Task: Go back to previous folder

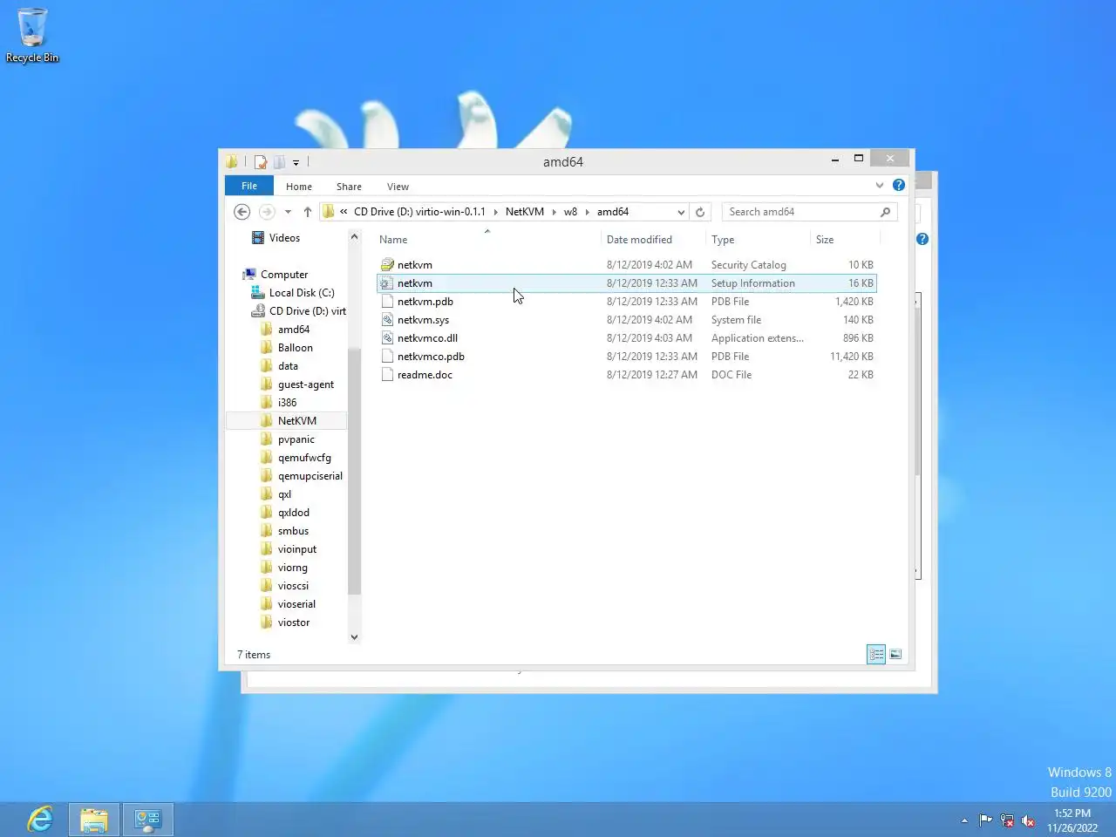Action: 242,212
